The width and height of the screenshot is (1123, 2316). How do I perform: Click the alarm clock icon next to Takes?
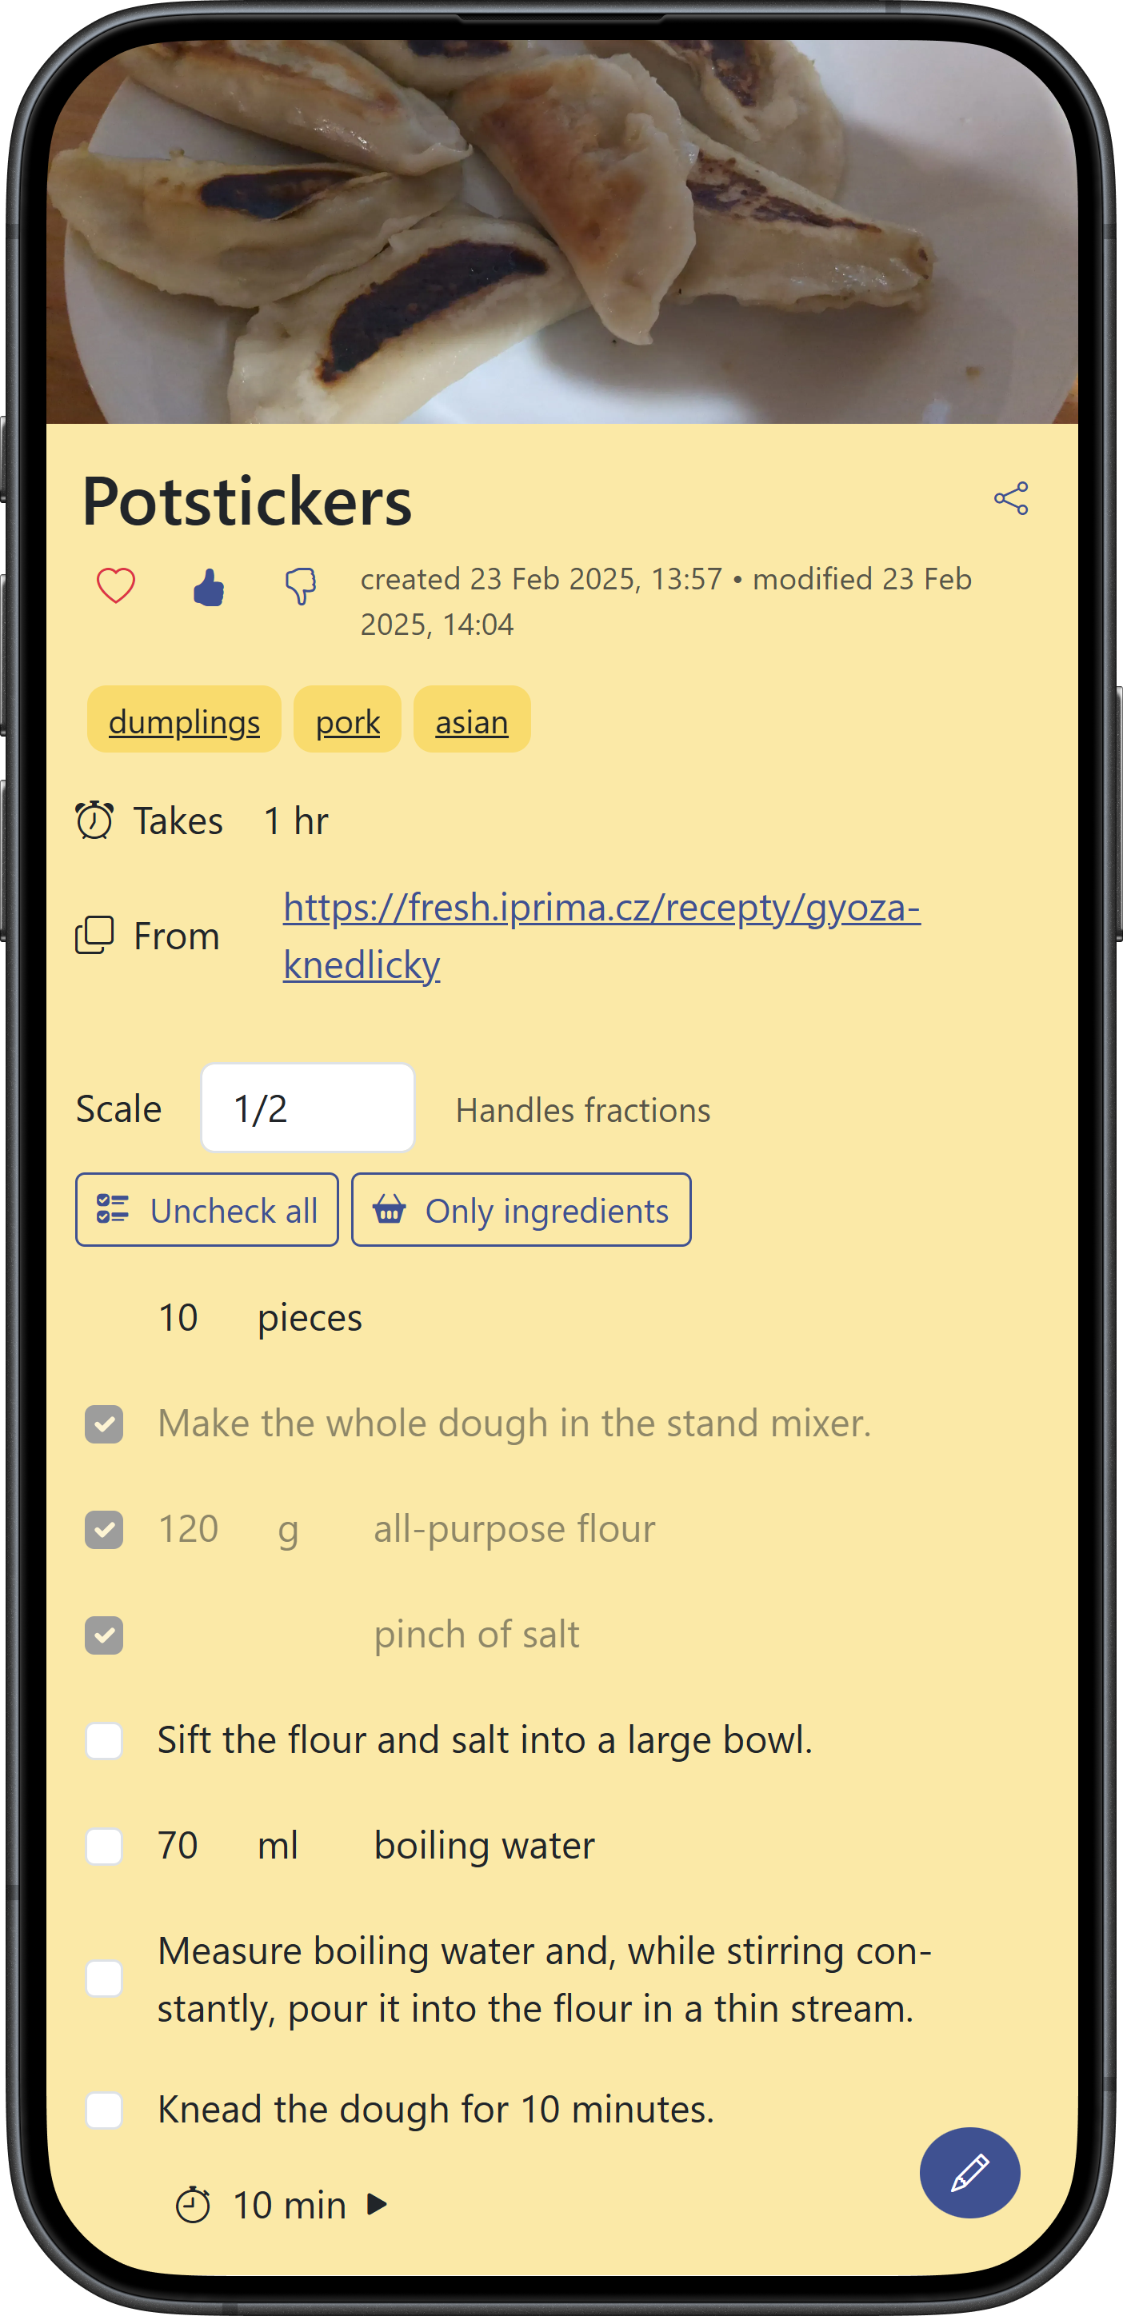(94, 819)
